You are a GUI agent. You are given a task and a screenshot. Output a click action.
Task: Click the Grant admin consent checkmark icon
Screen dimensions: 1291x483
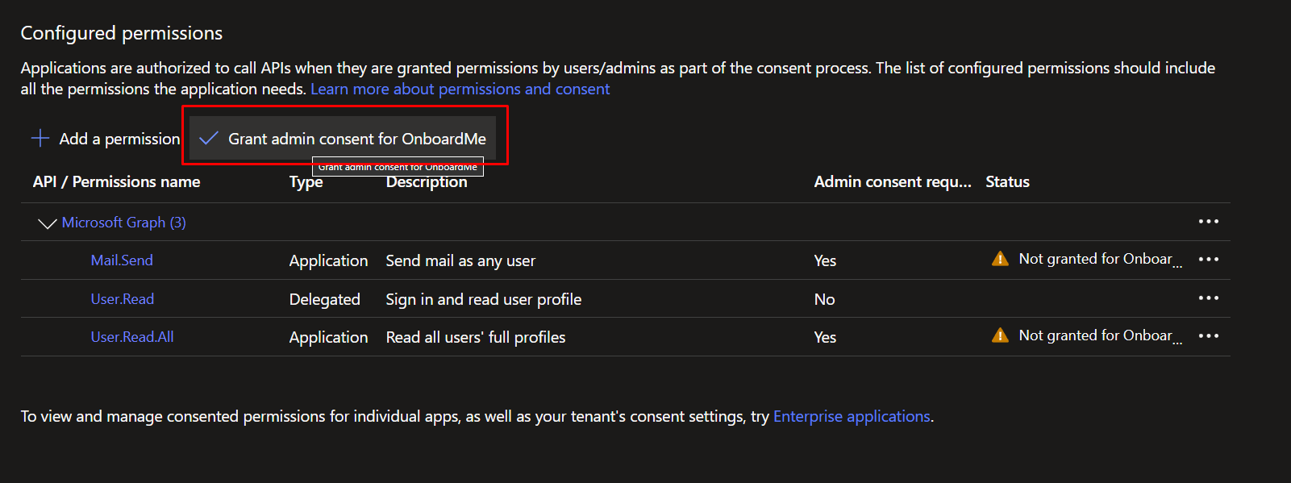(209, 139)
